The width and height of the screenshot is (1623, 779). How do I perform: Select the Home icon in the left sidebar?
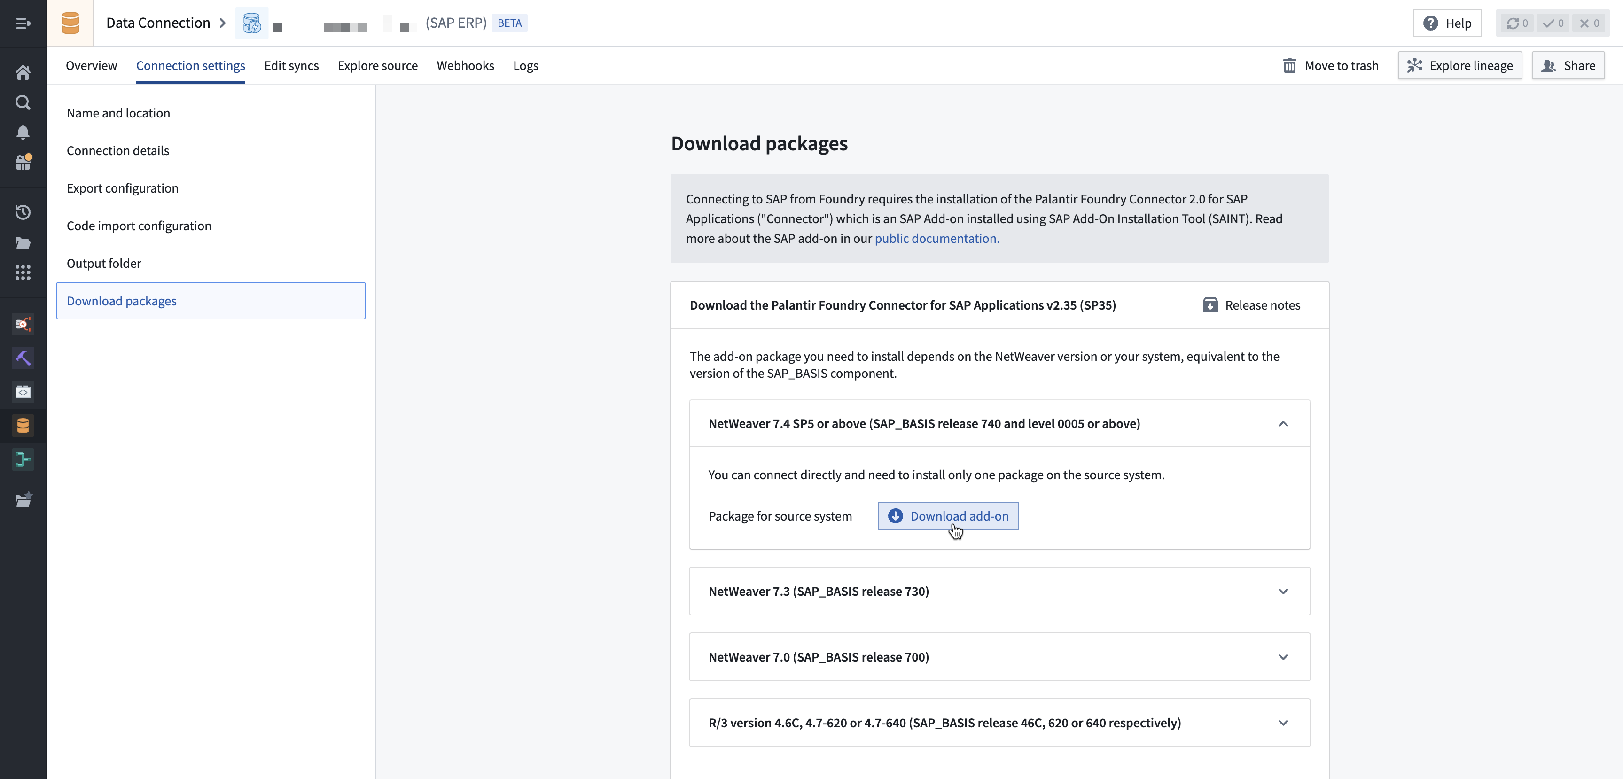(23, 72)
